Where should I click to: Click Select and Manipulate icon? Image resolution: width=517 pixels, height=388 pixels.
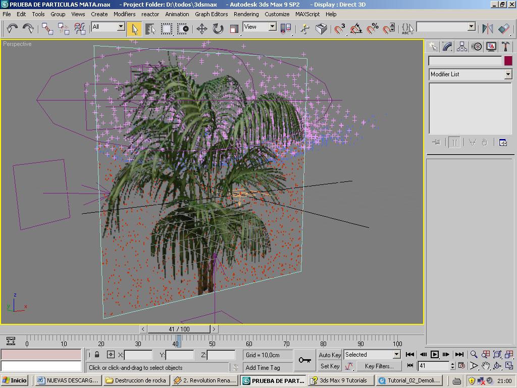(304, 29)
